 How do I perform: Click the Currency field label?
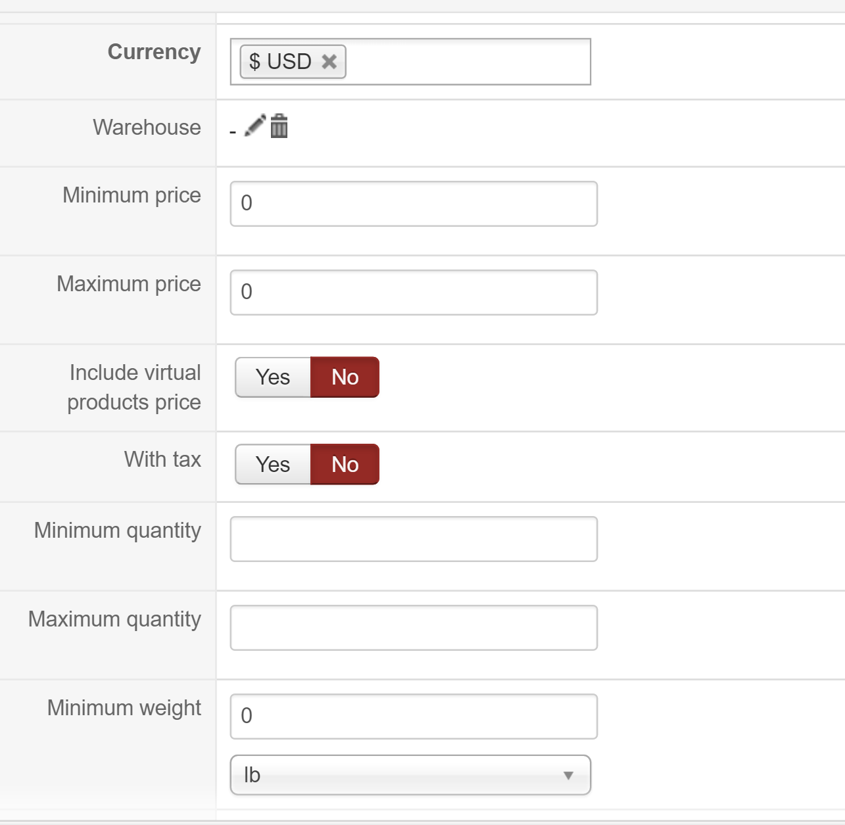pyautogui.click(x=154, y=52)
